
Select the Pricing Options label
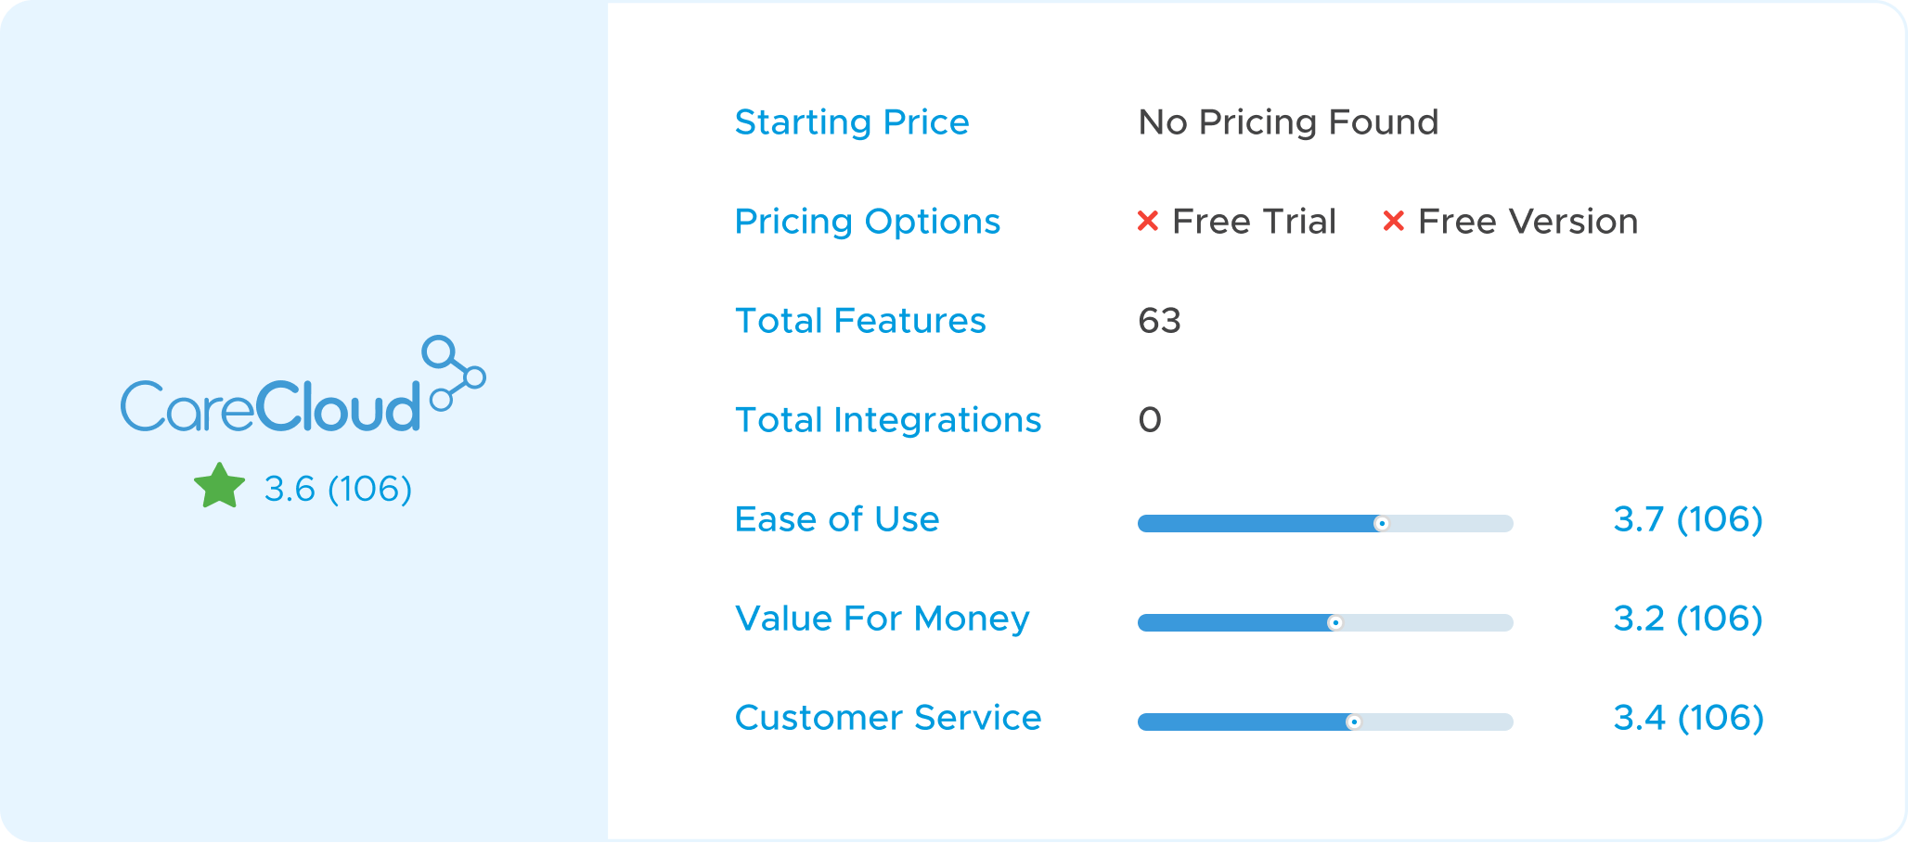[x=868, y=222]
